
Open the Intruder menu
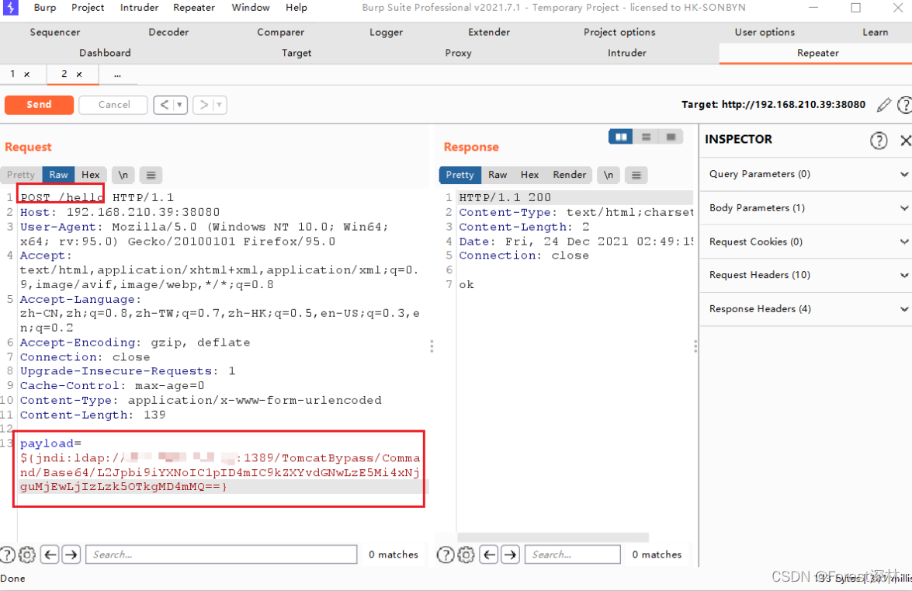pos(139,8)
